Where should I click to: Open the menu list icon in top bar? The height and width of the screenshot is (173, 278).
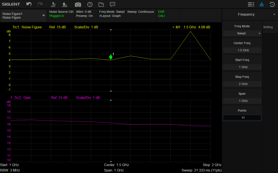(251, 4)
